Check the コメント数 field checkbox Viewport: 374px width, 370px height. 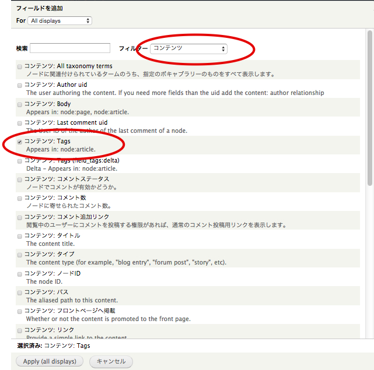coord(20,198)
